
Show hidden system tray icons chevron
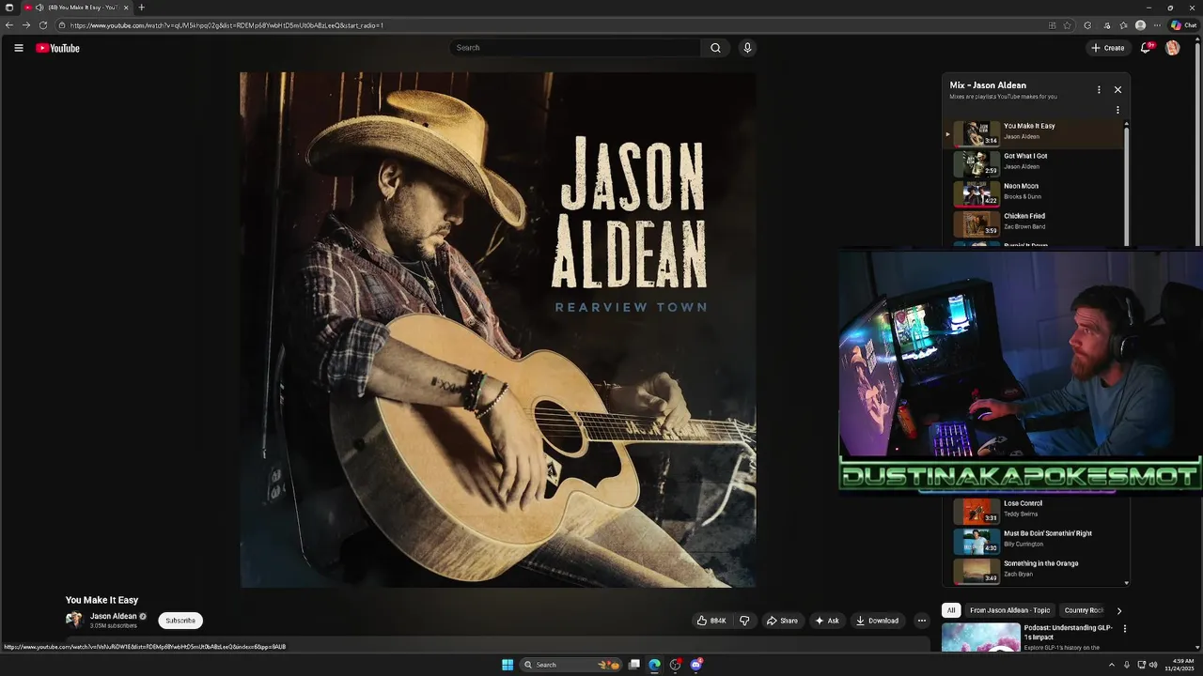[x=1112, y=665]
